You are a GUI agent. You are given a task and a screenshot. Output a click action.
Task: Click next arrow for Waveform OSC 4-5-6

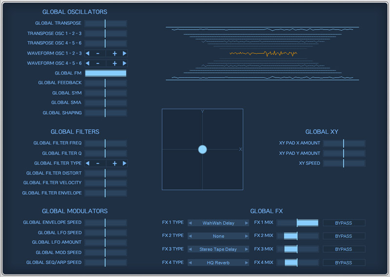(x=124, y=63)
